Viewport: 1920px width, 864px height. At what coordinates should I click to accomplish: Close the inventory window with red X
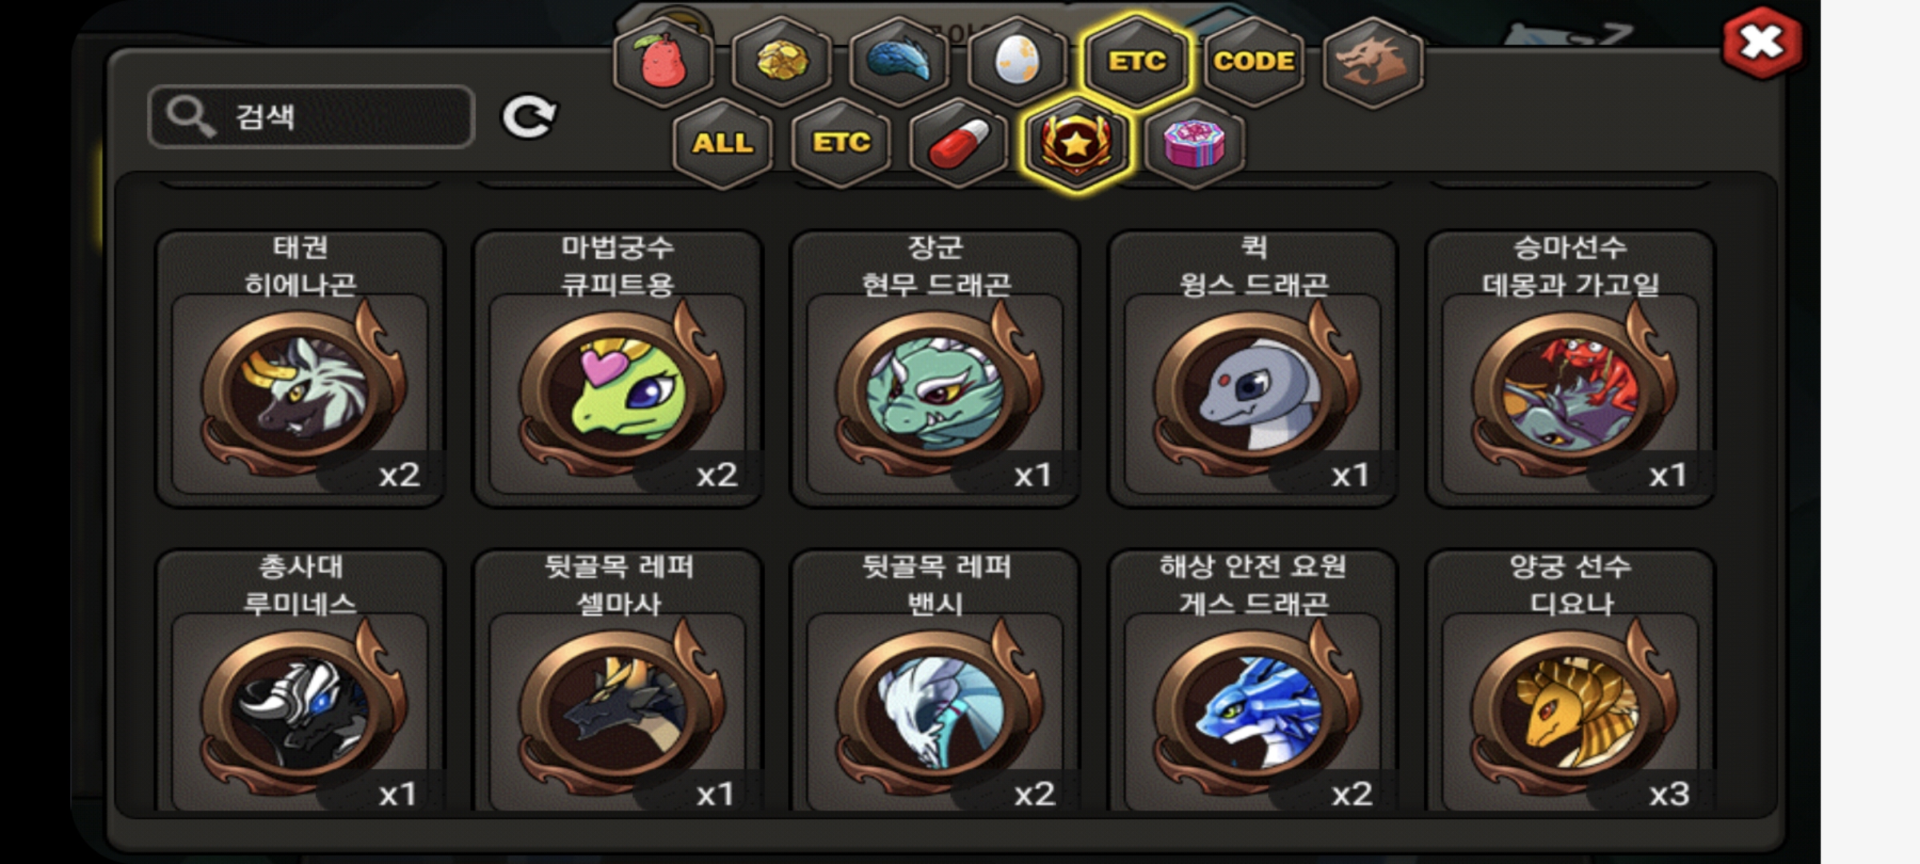pos(1762,42)
